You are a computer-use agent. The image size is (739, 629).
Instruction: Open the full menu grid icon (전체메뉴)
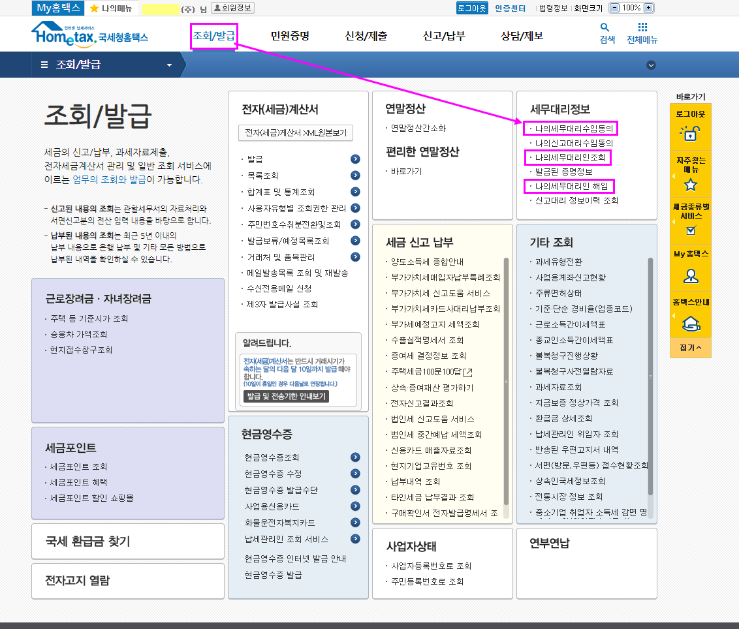pos(642,28)
